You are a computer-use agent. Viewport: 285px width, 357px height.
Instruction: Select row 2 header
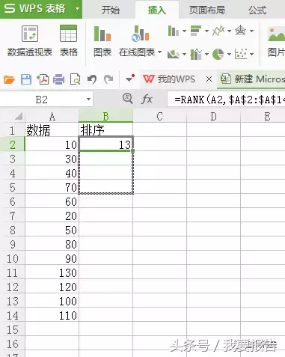(13, 144)
